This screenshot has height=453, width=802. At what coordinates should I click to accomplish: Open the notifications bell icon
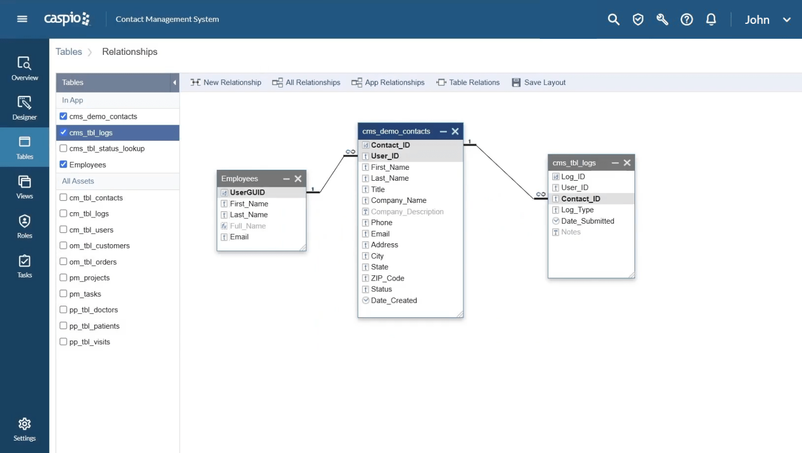coord(711,19)
